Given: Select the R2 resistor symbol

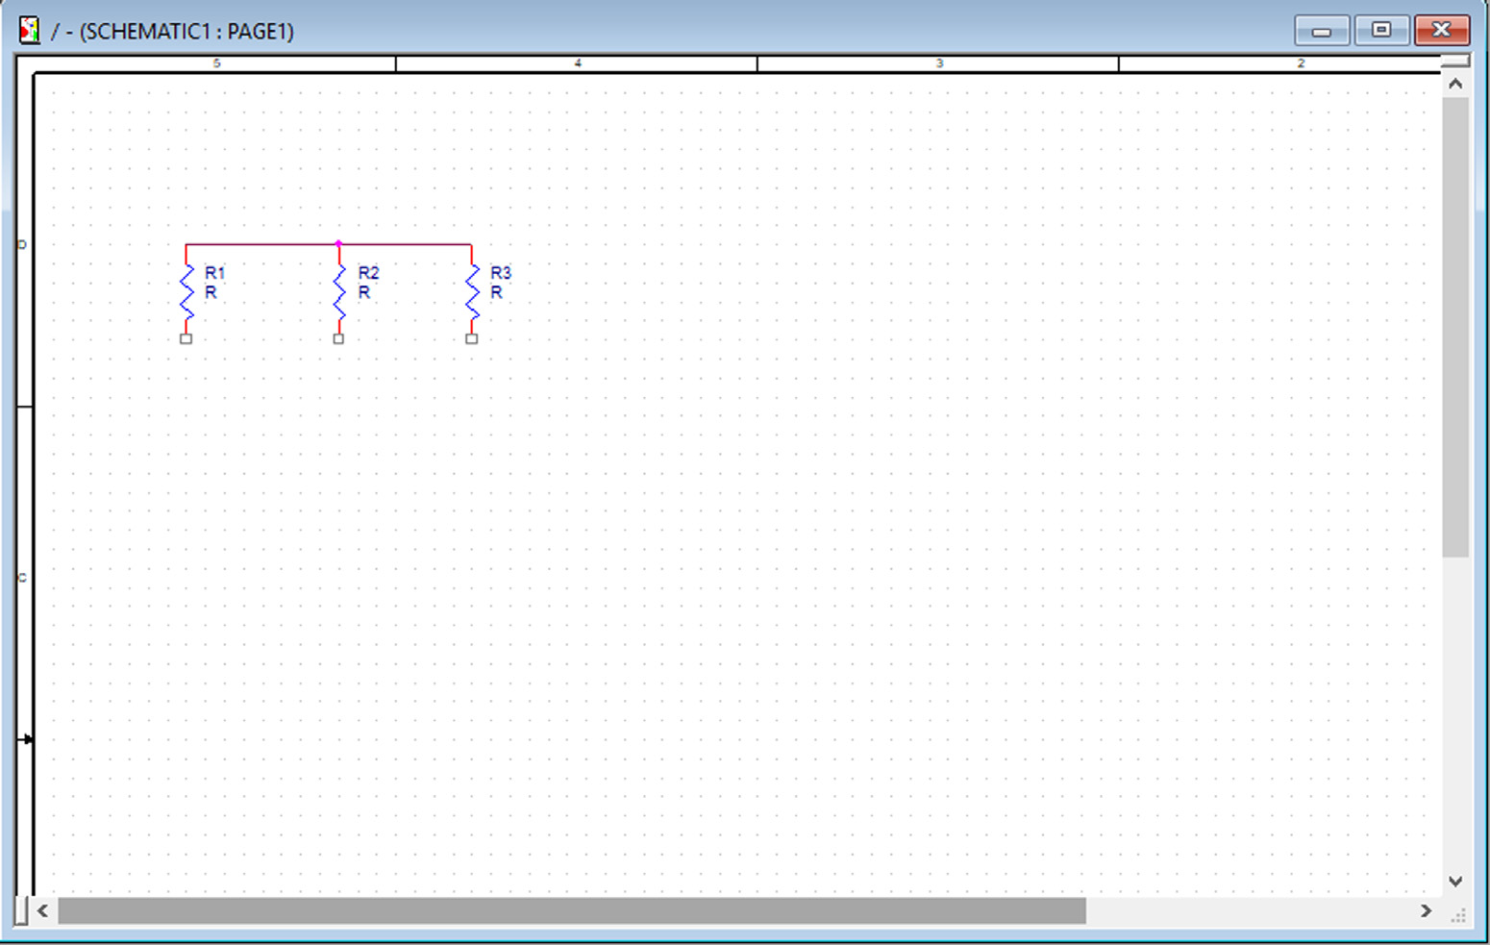Looking at the screenshot, I should coord(338,291).
